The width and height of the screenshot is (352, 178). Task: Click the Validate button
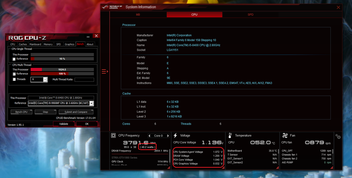point(64,124)
